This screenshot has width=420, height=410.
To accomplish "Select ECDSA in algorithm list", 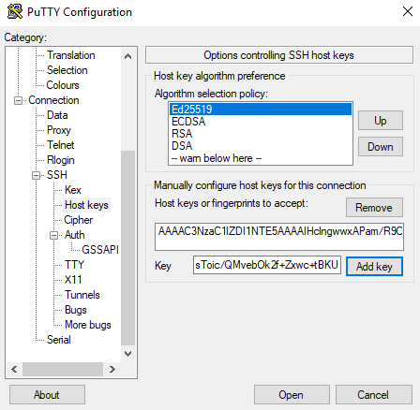I will click(x=261, y=122).
